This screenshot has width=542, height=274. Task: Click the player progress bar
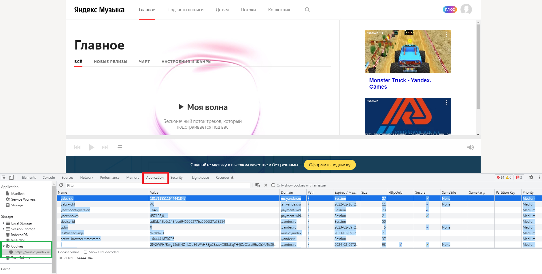point(273,137)
